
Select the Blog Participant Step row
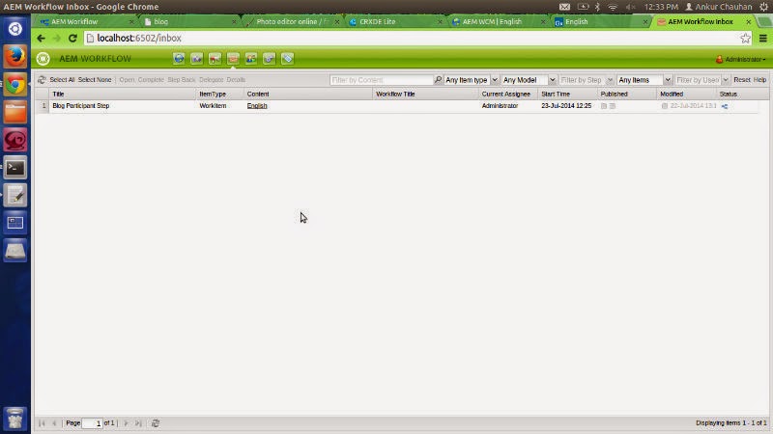coord(396,106)
